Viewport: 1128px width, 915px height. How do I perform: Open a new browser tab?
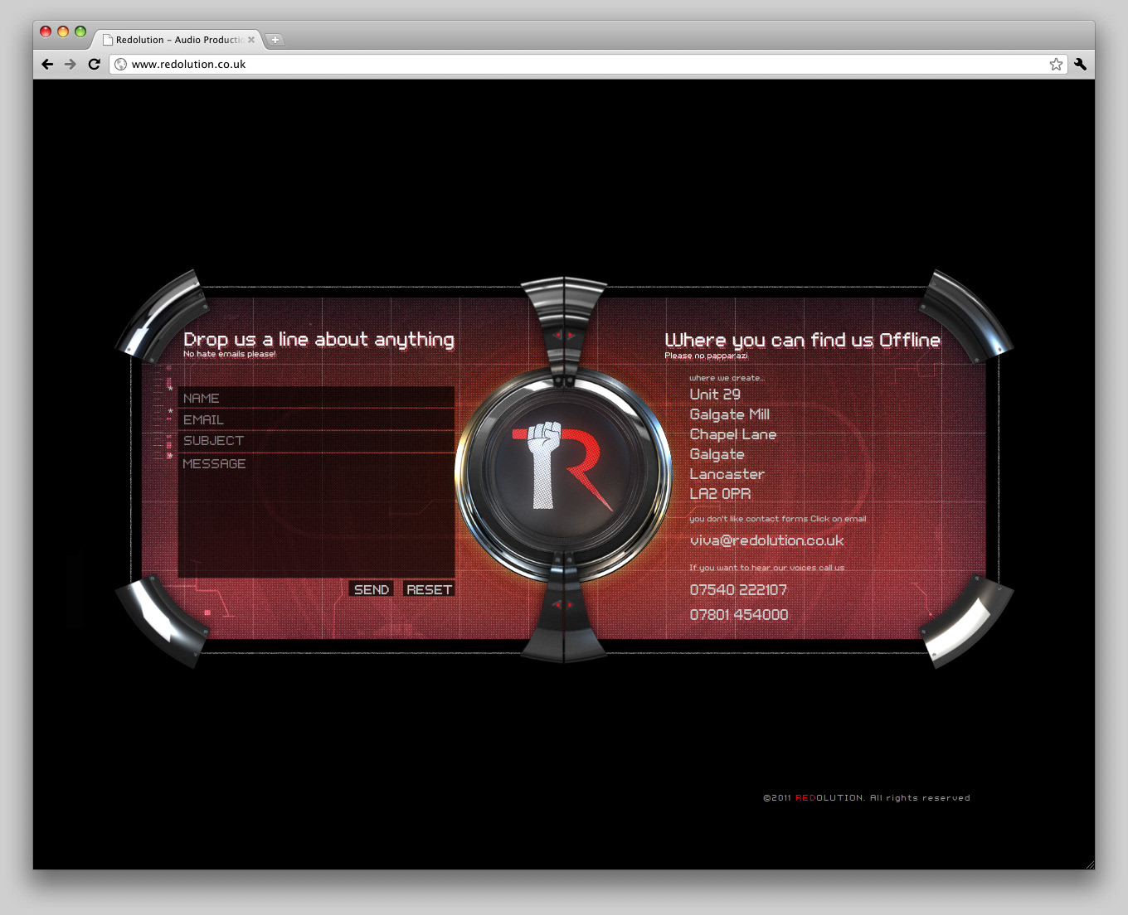tap(275, 40)
